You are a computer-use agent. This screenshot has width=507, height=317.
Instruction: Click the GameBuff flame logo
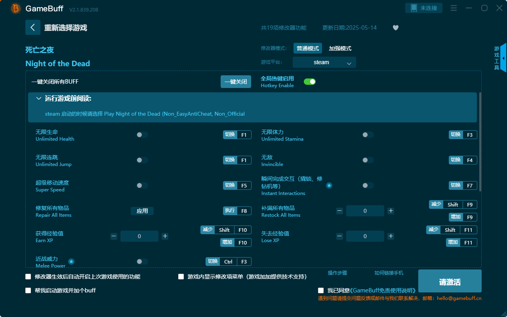[x=15, y=8]
